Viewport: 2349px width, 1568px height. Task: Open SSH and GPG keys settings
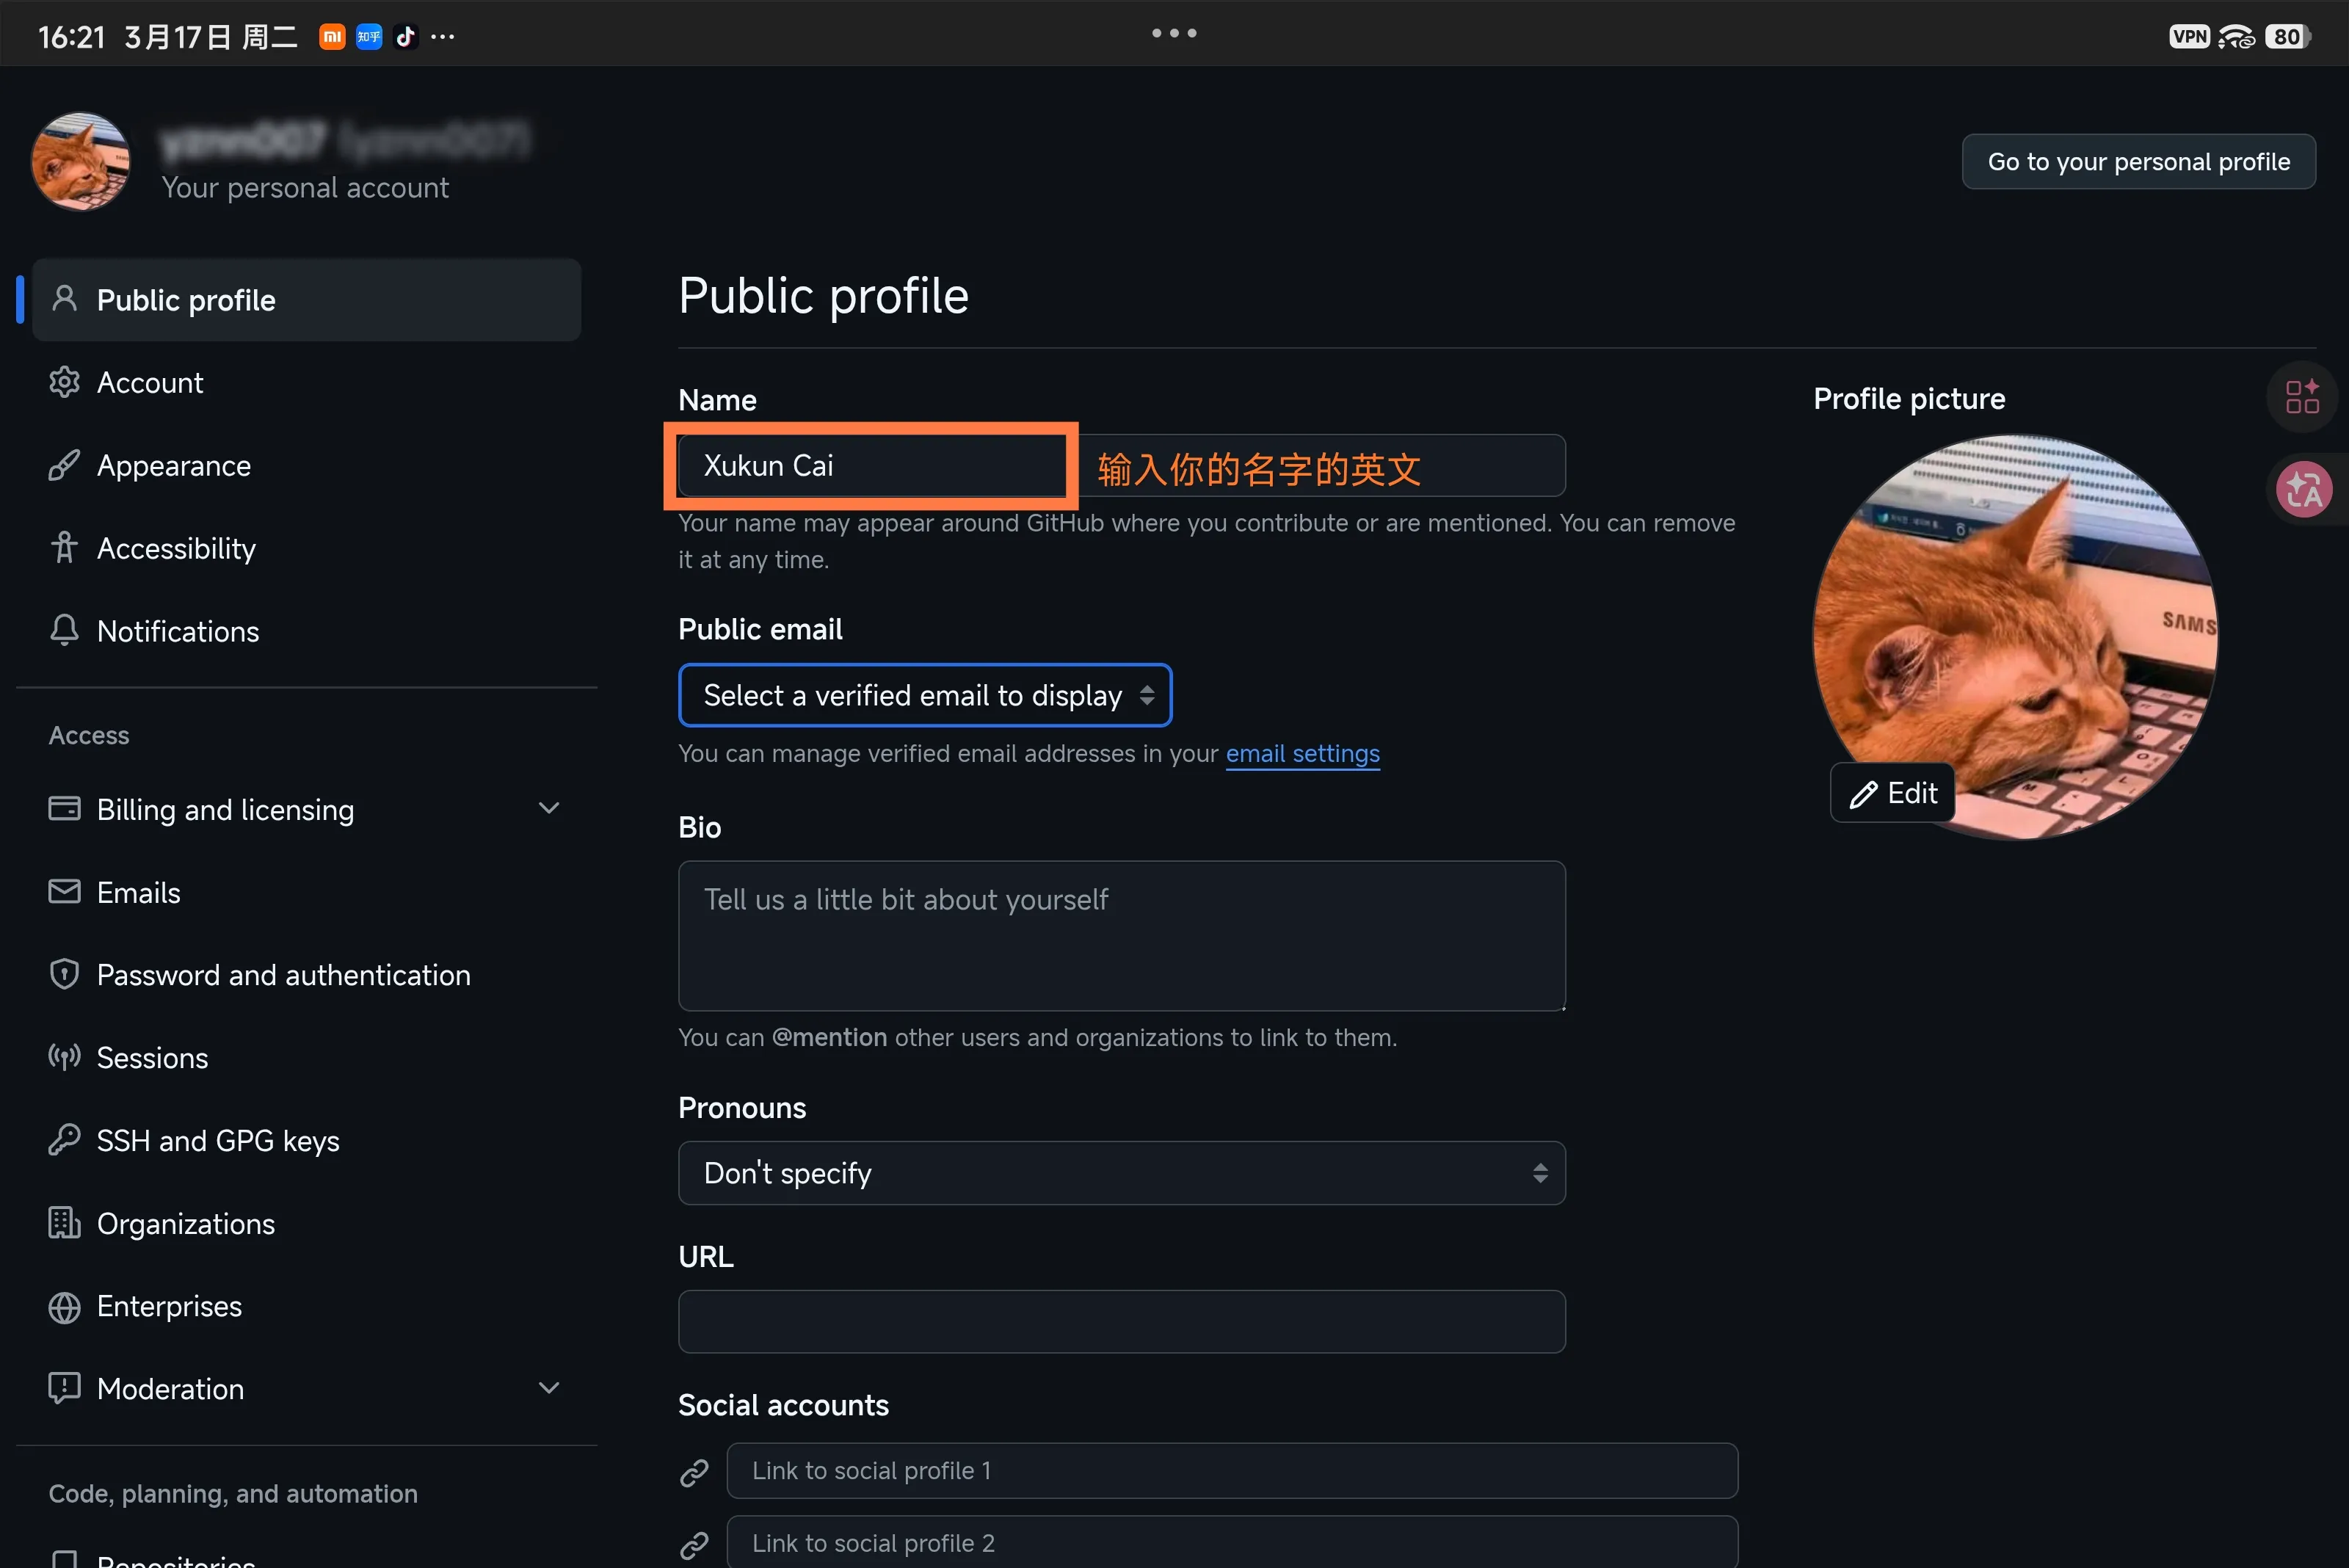click(x=218, y=1141)
